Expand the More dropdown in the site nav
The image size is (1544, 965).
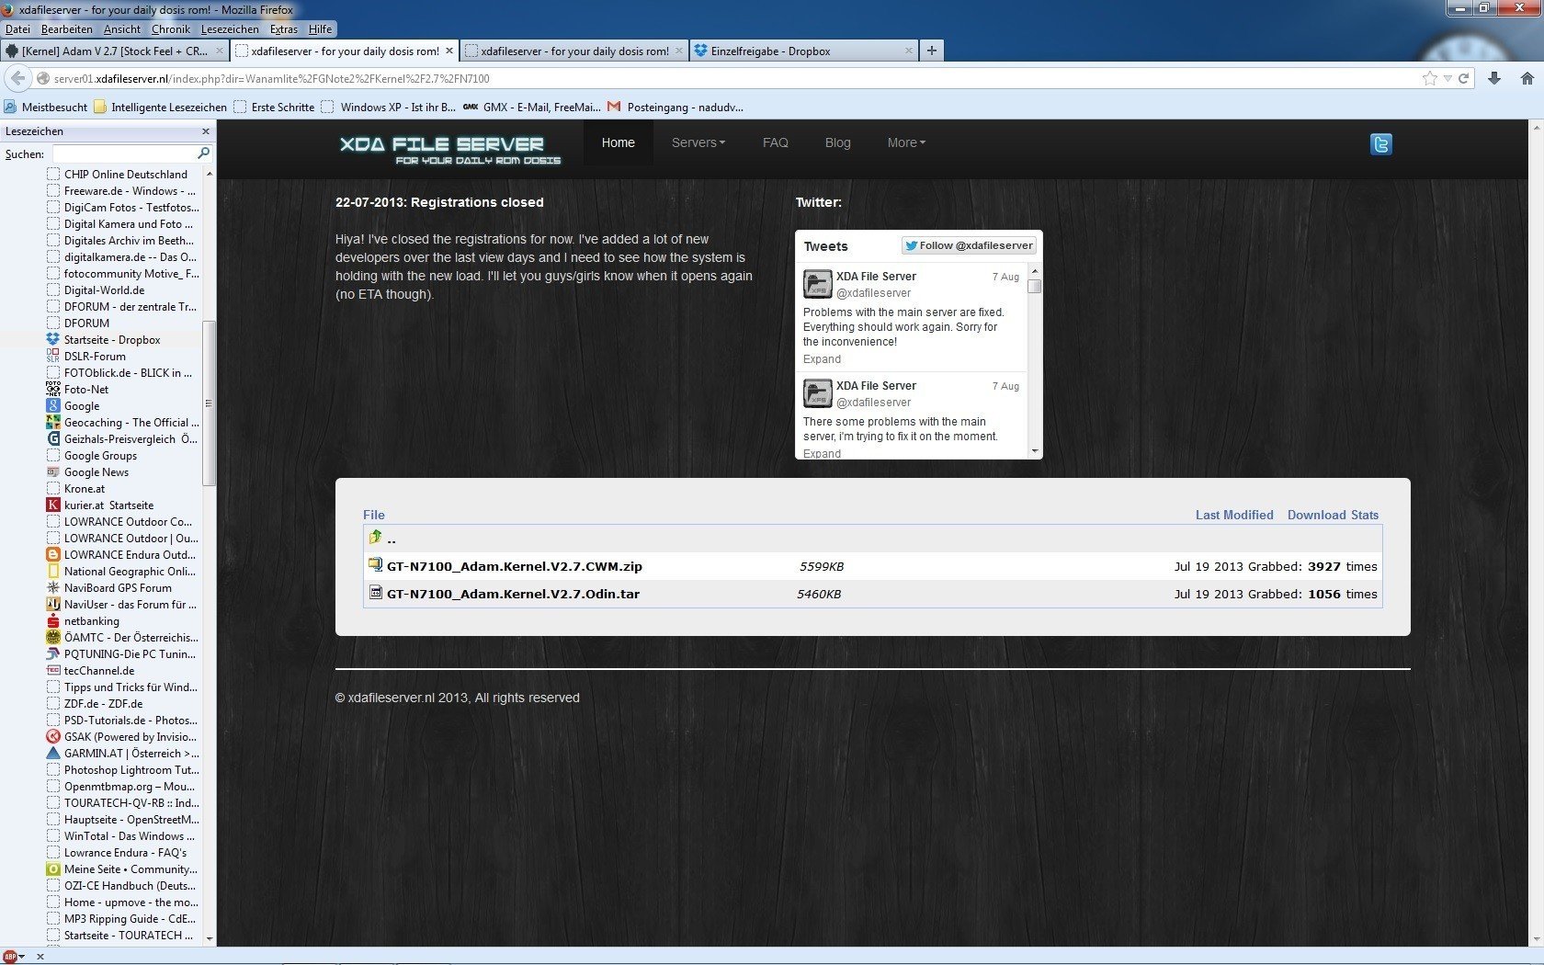pyautogui.click(x=906, y=142)
